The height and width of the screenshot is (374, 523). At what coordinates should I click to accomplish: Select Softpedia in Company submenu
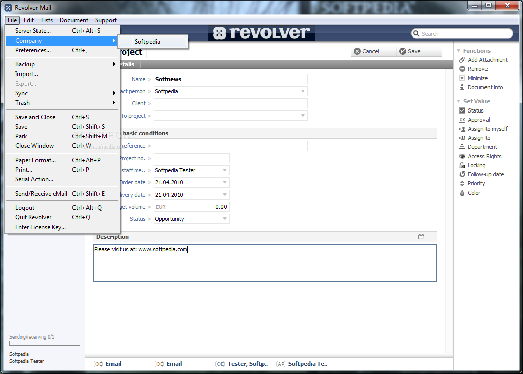pyautogui.click(x=153, y=42)
